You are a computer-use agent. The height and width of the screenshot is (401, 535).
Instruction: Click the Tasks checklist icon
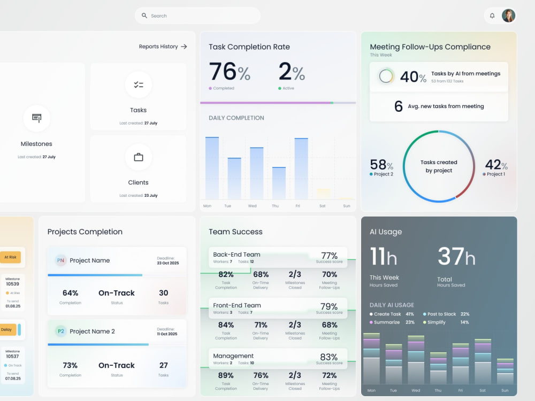tap(138, 84)
